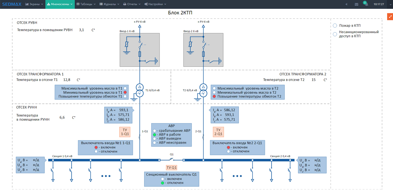Image resolution: width=393 pixels, height=194 pixels.
Task: Click the АВР в работе indicator
Action: pos(155,135)
